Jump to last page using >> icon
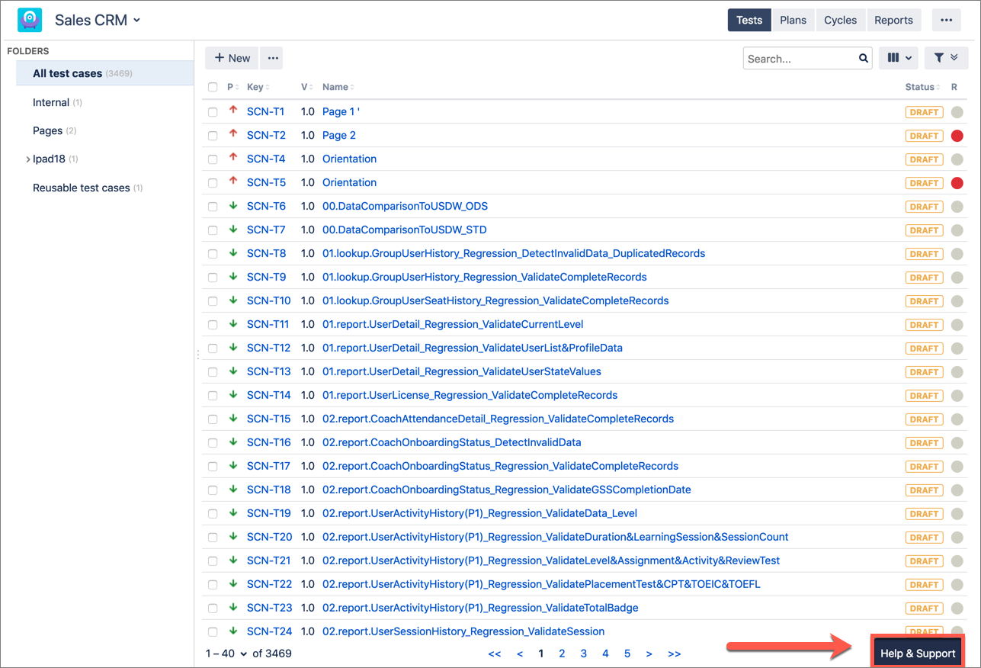Screen dimensions: 981x668 [x=674, y=654]
